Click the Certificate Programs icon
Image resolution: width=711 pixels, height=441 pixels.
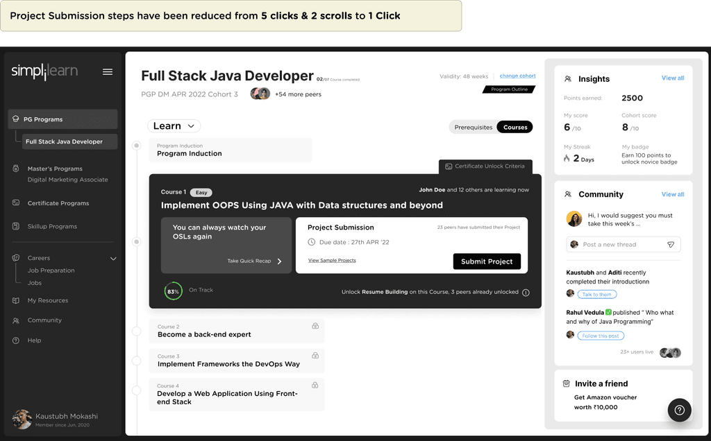pos(16,203)
